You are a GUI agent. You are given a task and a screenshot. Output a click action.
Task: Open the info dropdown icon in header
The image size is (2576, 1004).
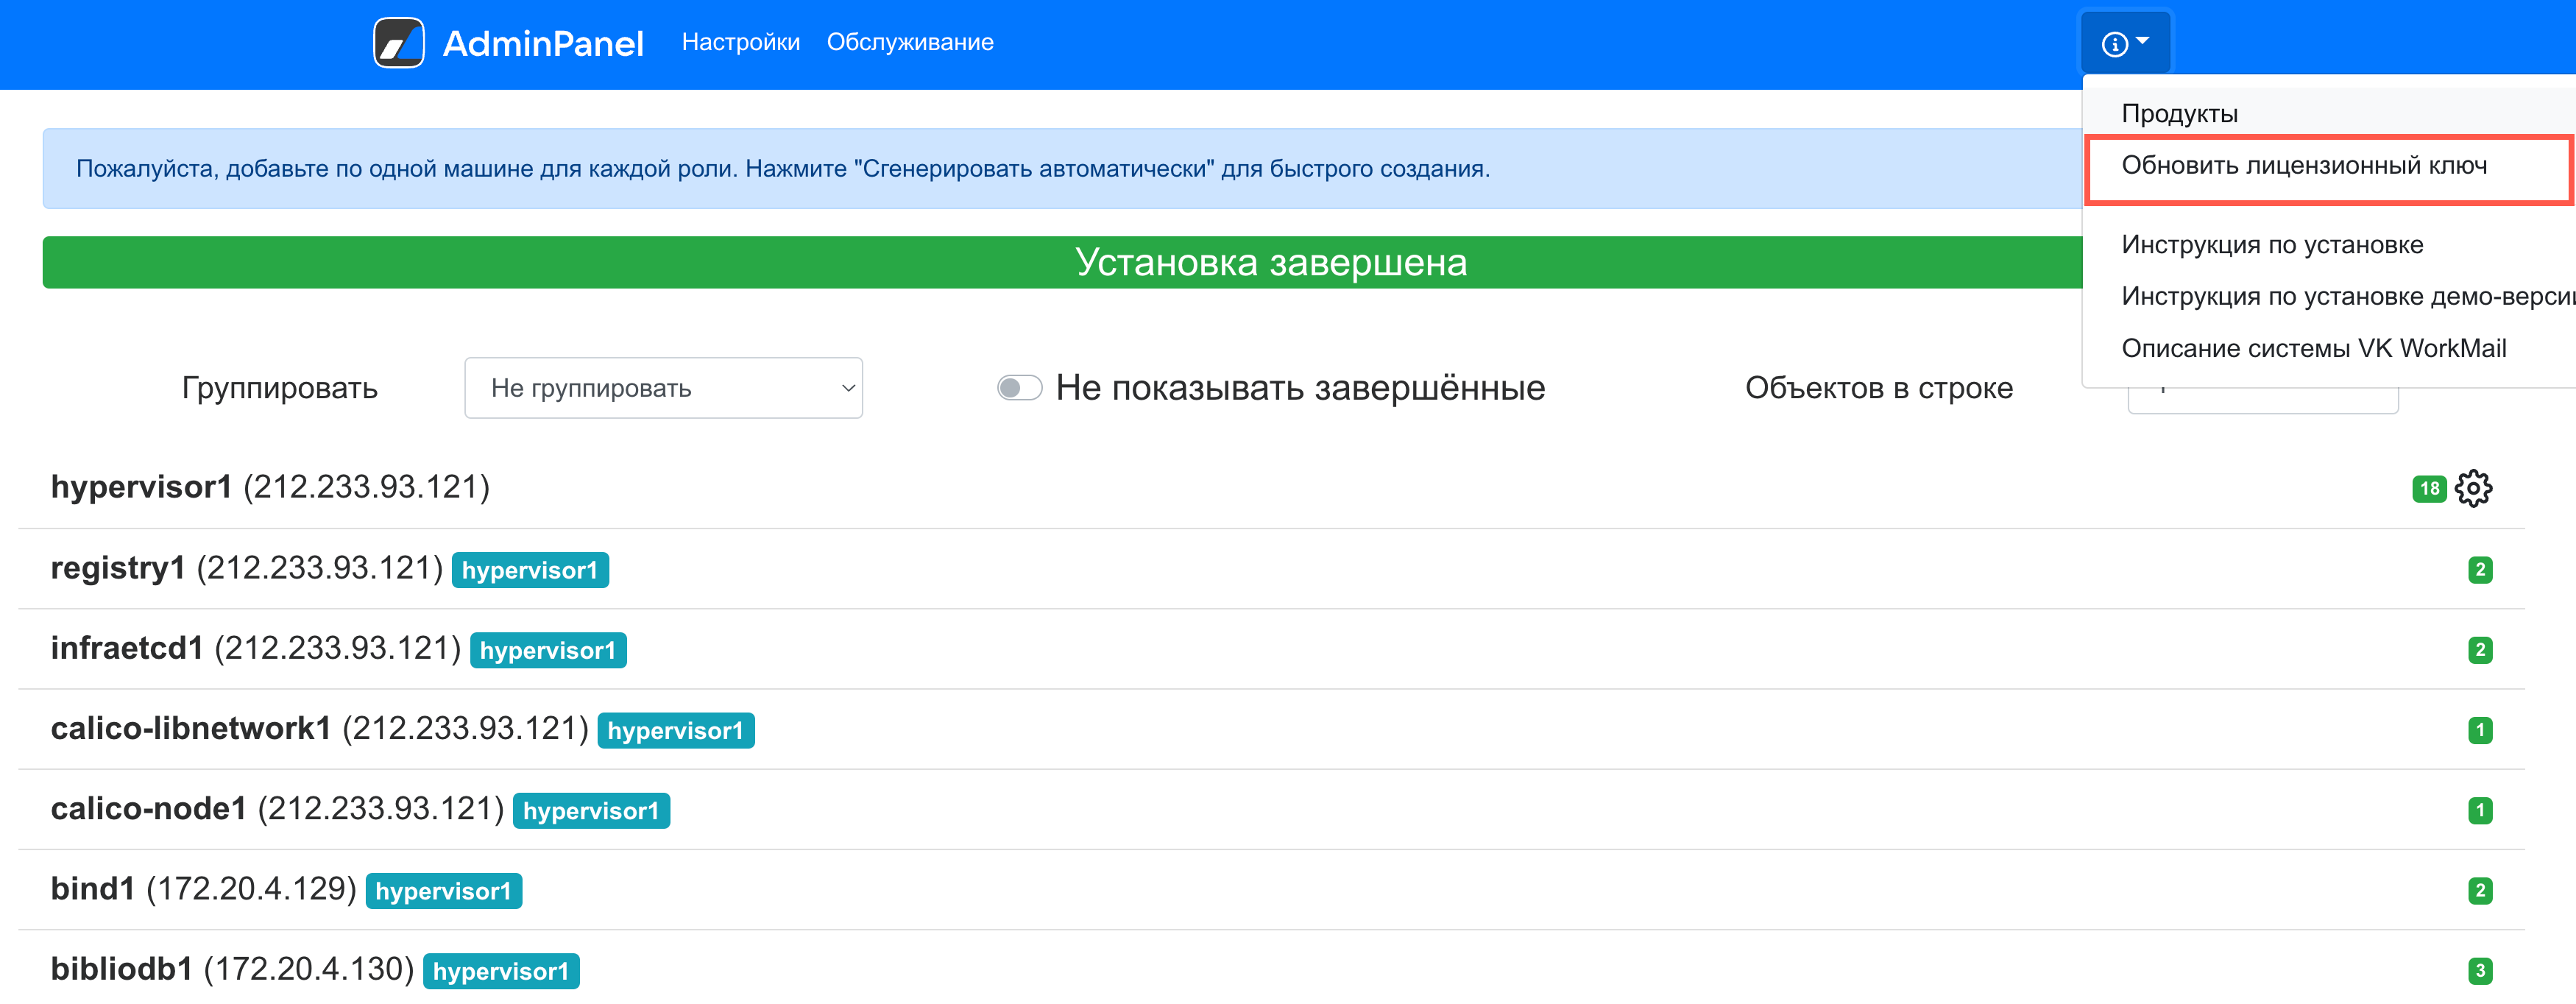pyautogui.click(x=2114, y=44)
